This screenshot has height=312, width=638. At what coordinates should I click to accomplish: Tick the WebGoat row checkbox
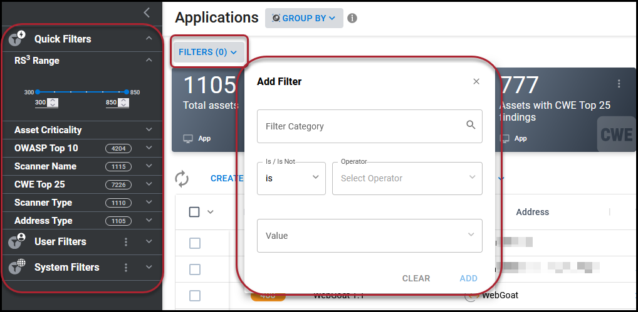(x=195, y=296)
